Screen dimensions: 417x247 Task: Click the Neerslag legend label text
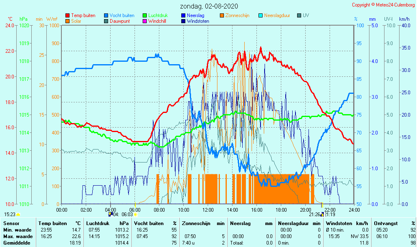[x=195, y=15]
